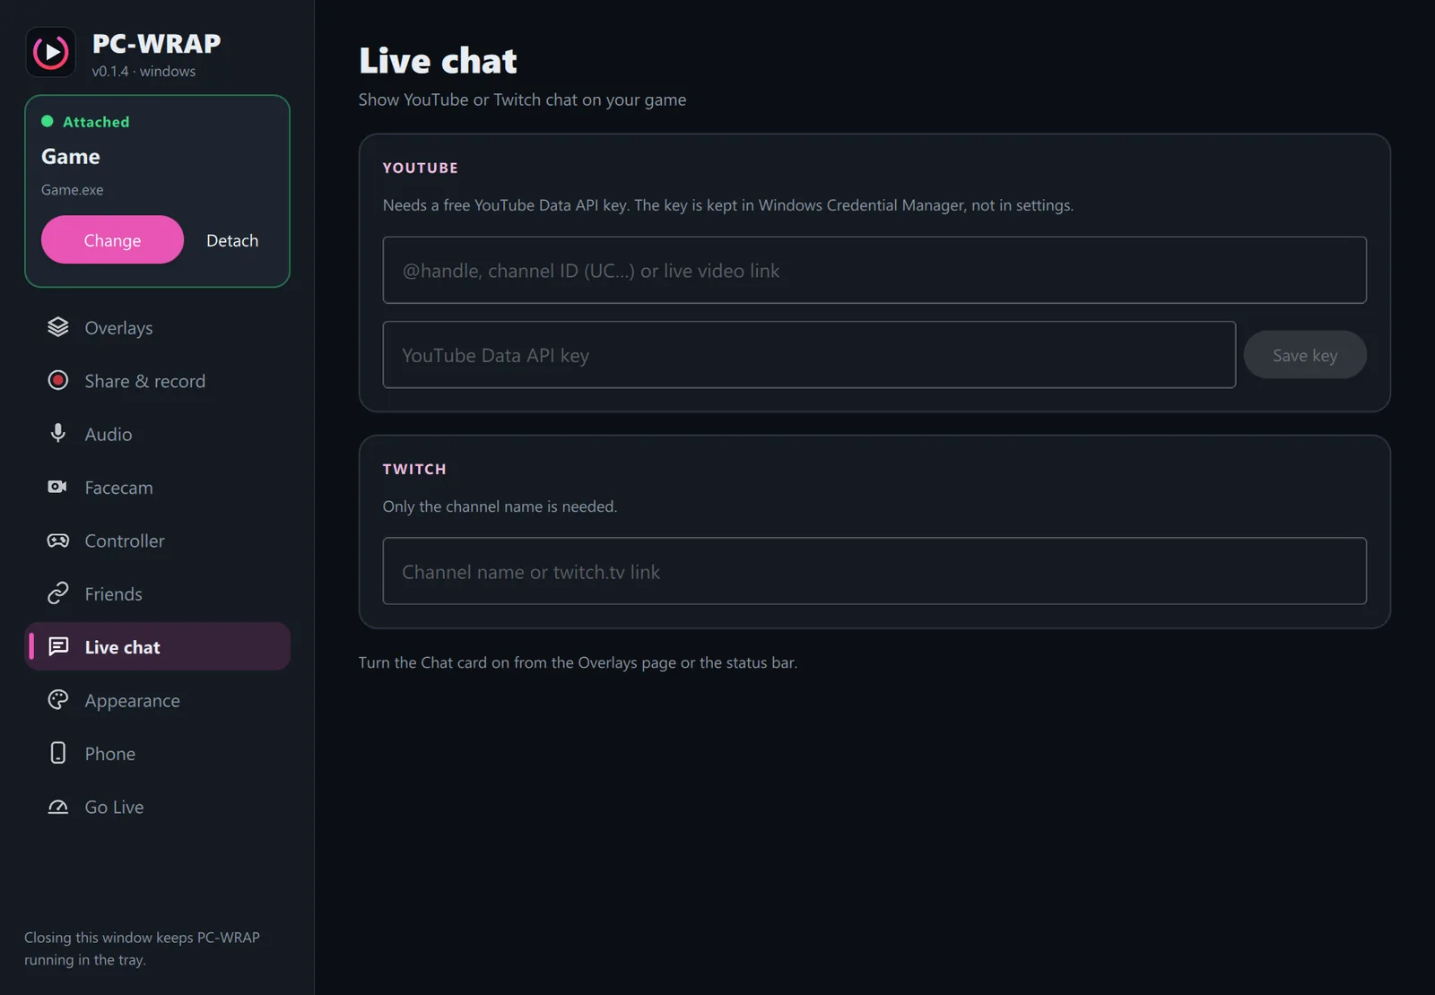
Task: Click the Live chat message icon
Action: pos(58,646)
